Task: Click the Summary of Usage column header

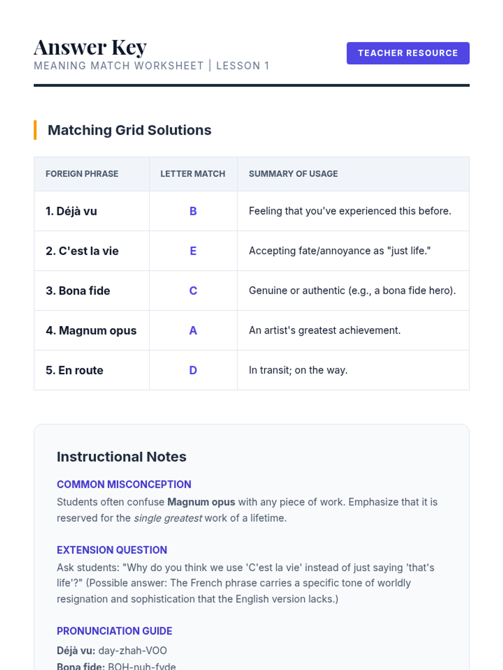Action: coord(293,174)
